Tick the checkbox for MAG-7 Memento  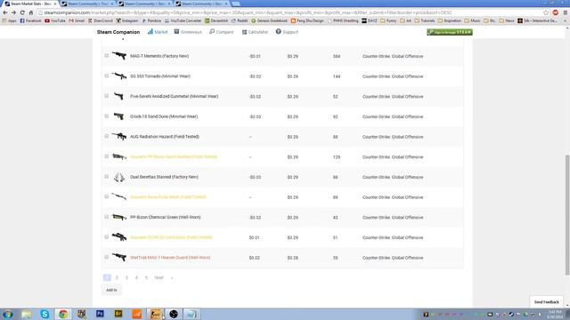[106, 56]
